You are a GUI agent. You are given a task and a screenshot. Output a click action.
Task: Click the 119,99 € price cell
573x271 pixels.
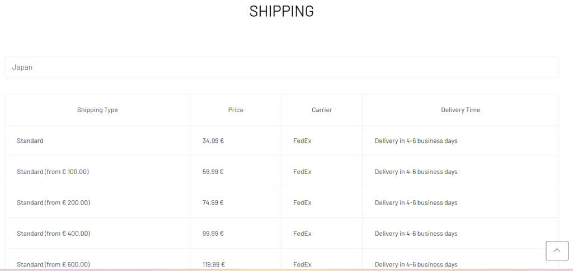click(214, 264)
